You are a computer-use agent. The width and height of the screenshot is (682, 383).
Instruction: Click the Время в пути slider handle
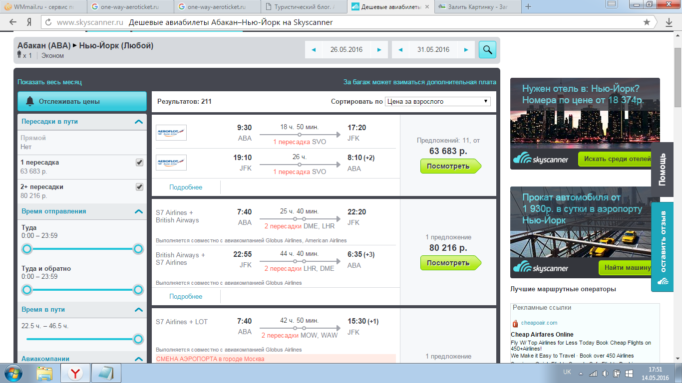[138, 339]
